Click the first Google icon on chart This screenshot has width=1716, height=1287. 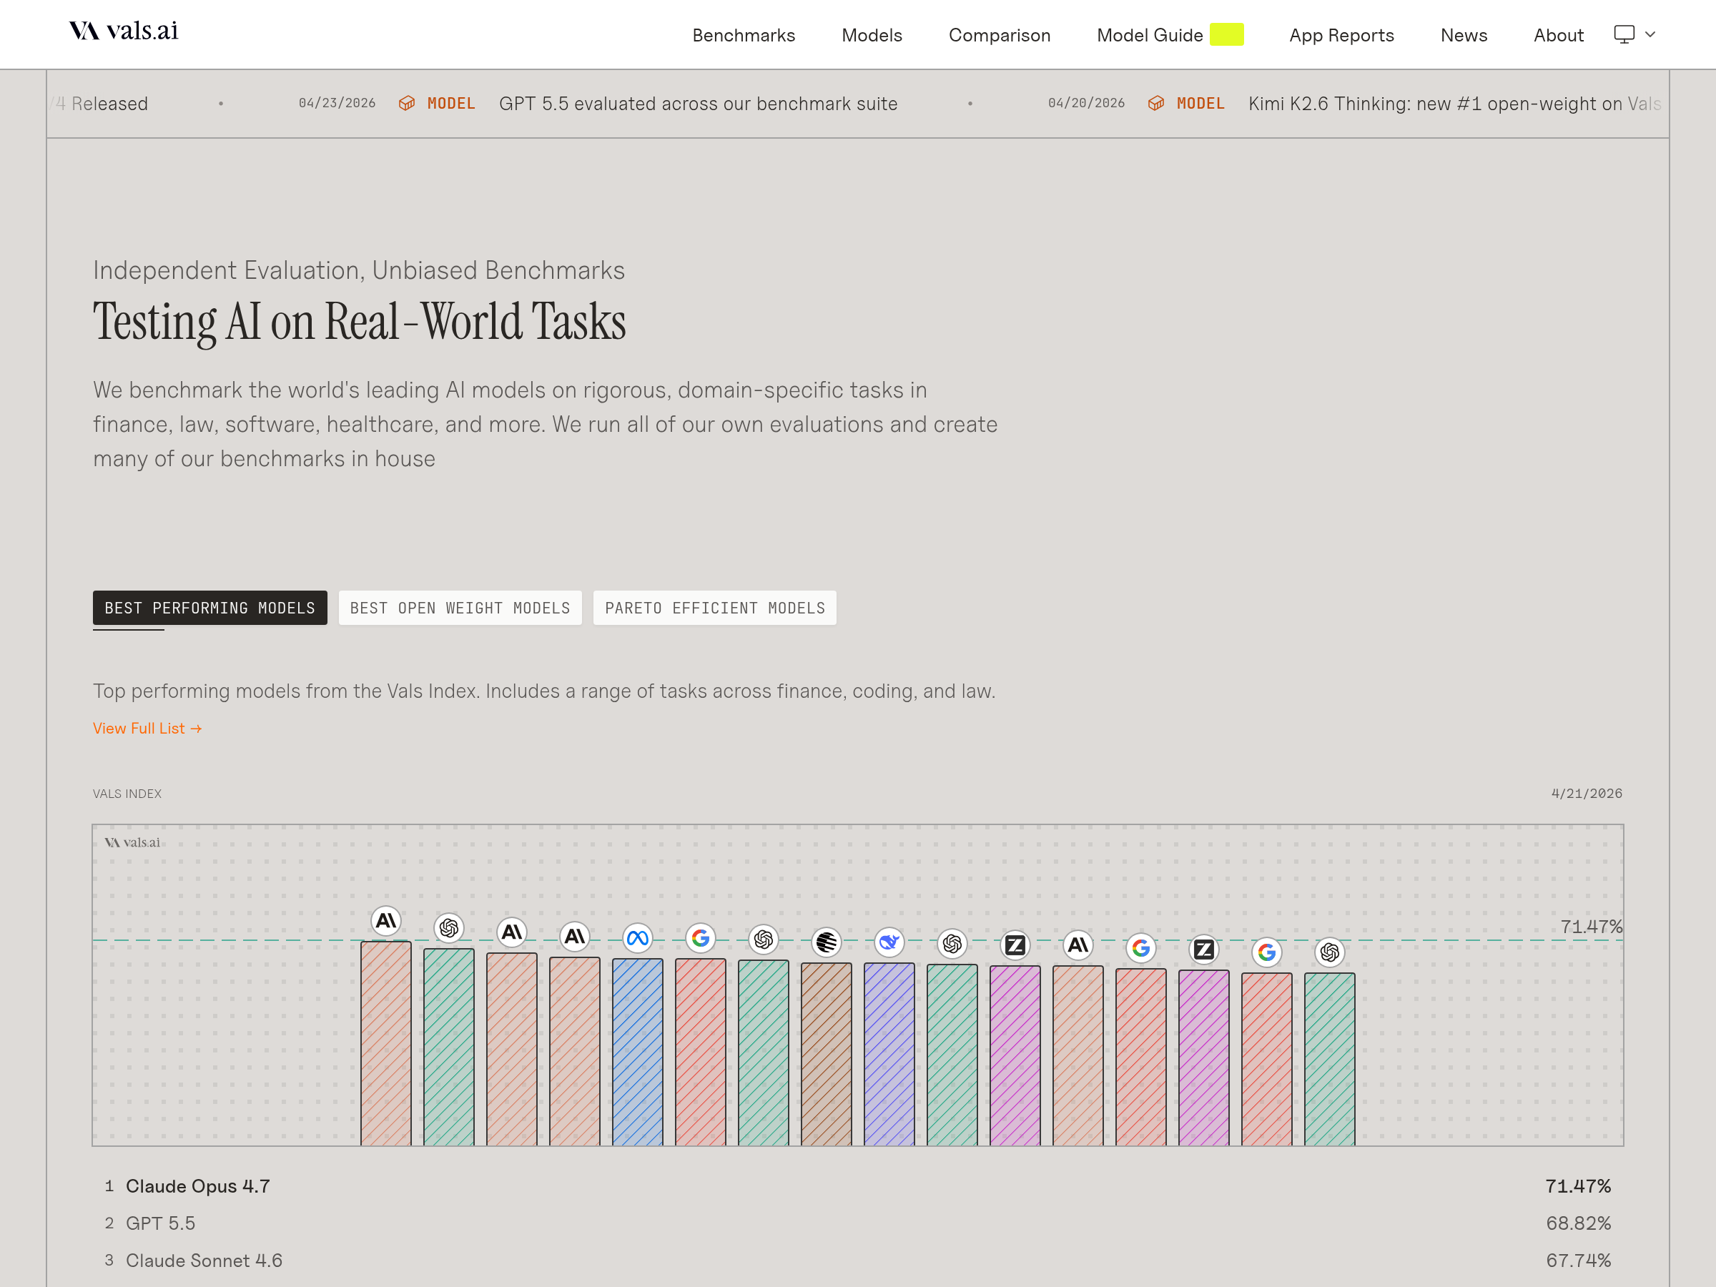pyautogui.click(x=700, y=939)
